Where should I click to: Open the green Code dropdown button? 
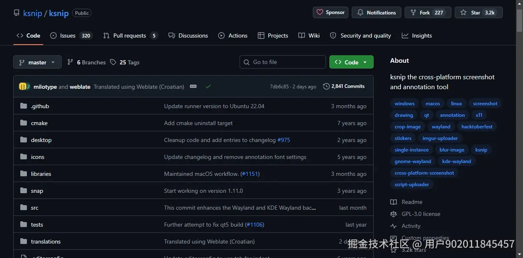pos(351,62)
